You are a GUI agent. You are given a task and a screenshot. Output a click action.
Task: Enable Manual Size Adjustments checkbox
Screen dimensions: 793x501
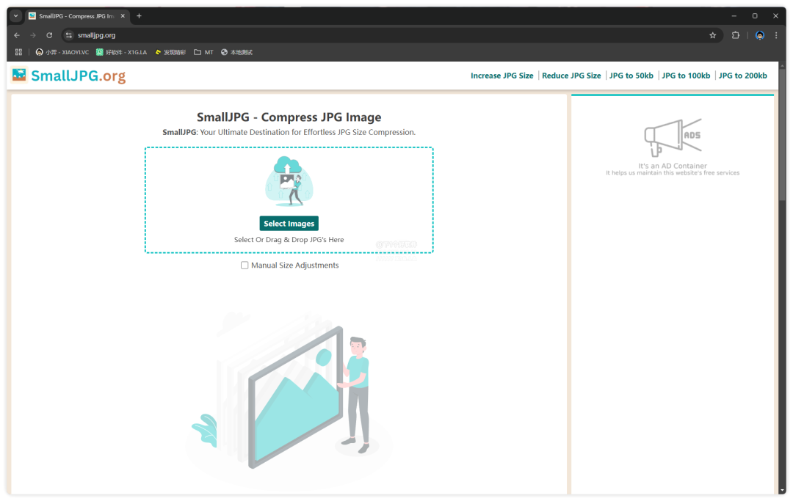click(x=245, y=265)
